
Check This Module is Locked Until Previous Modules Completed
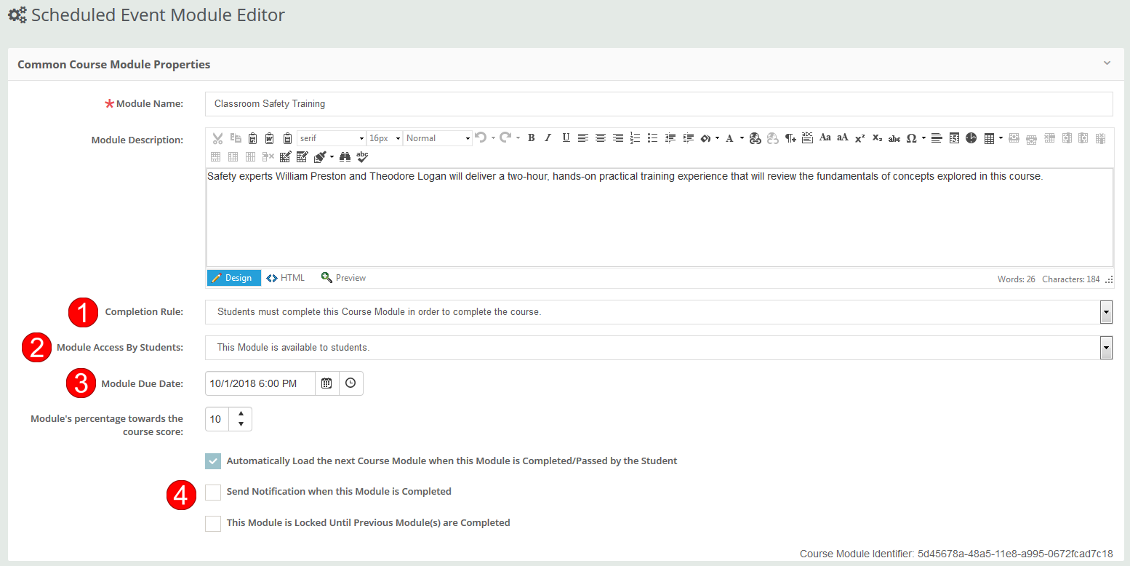[213, 524]
